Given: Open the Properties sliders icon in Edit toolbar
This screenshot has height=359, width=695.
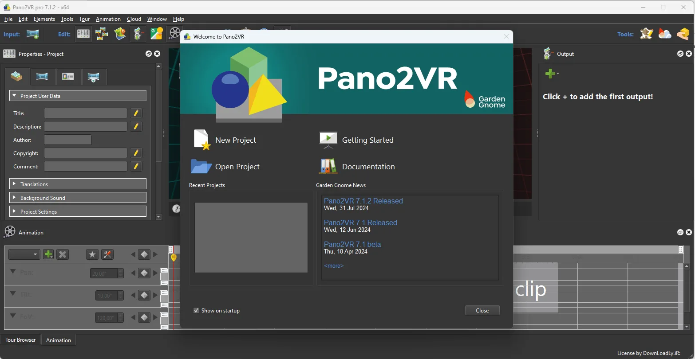Looking at the screenshot, I should 83,34.
